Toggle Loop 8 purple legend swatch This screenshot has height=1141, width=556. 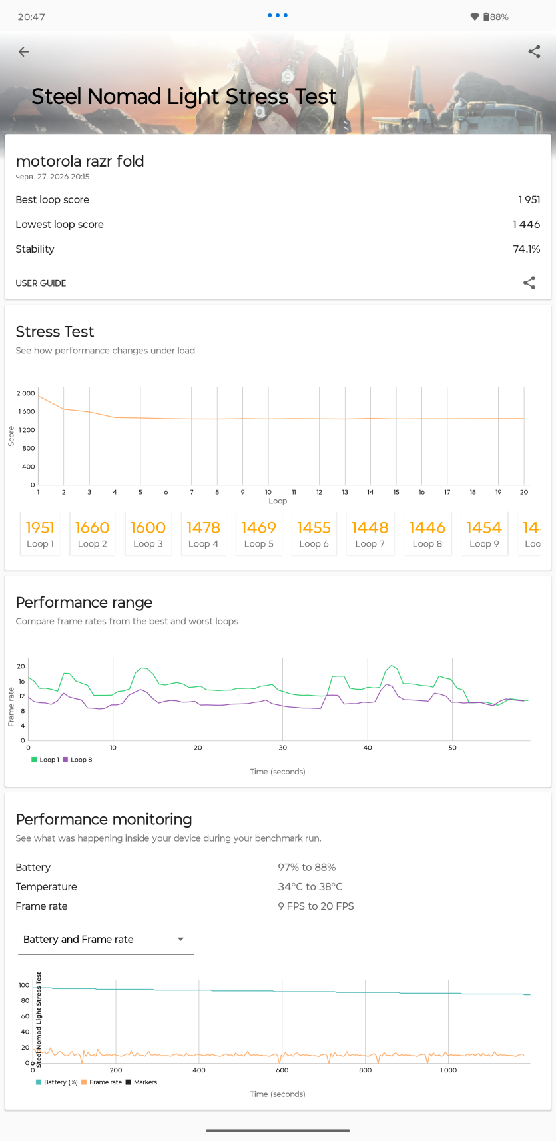click(65, 760)
